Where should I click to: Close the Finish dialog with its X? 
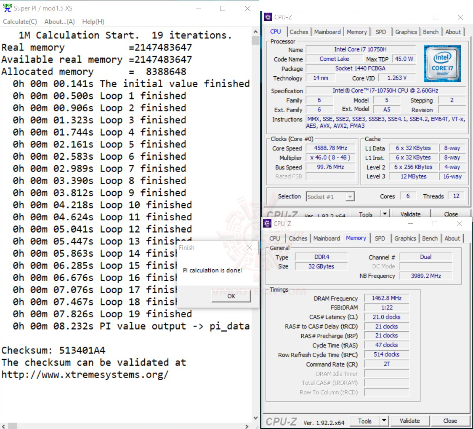click(250, 248)
